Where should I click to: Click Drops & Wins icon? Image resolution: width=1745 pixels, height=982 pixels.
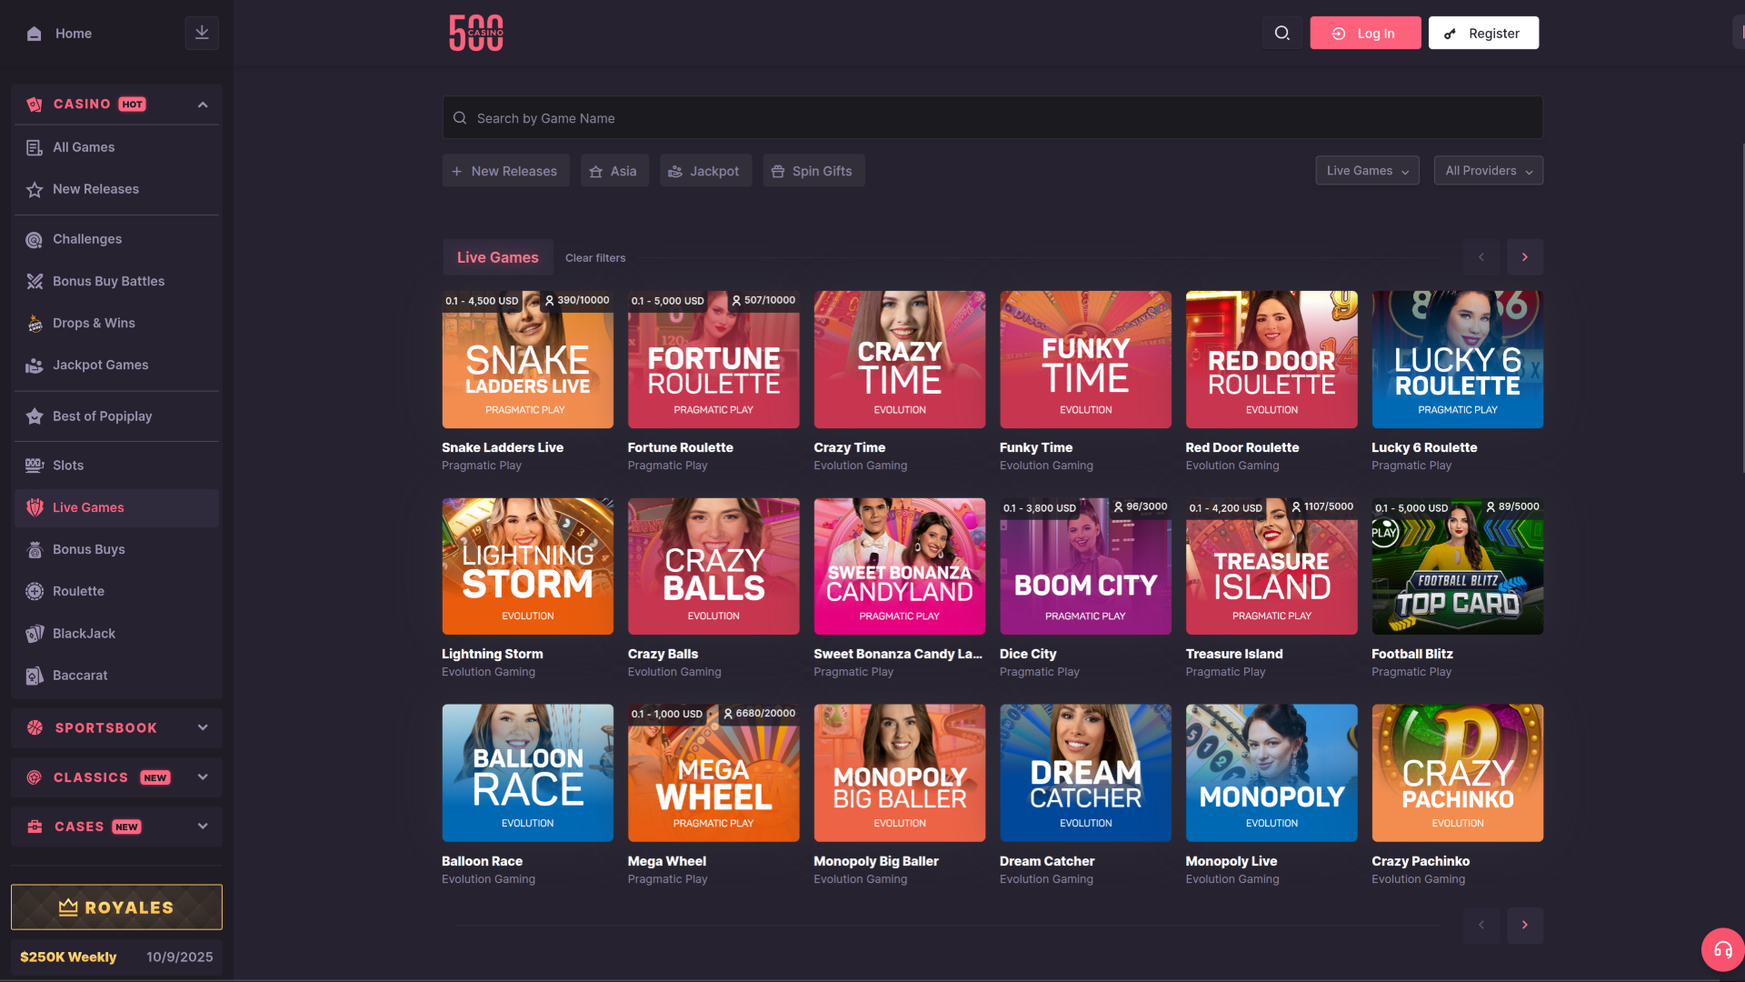[35, 323]
